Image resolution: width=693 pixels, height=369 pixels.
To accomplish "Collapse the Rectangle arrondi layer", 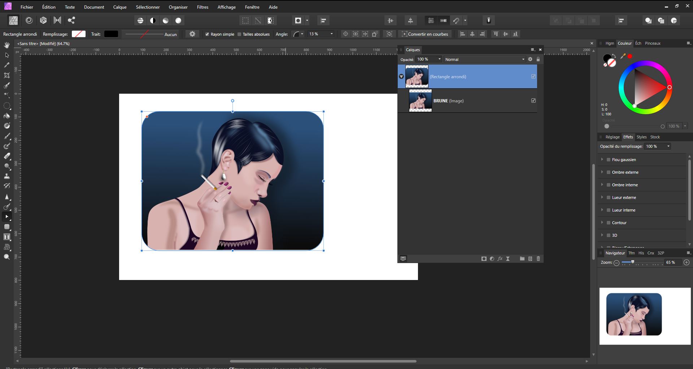I will click(x=401, y=77).
